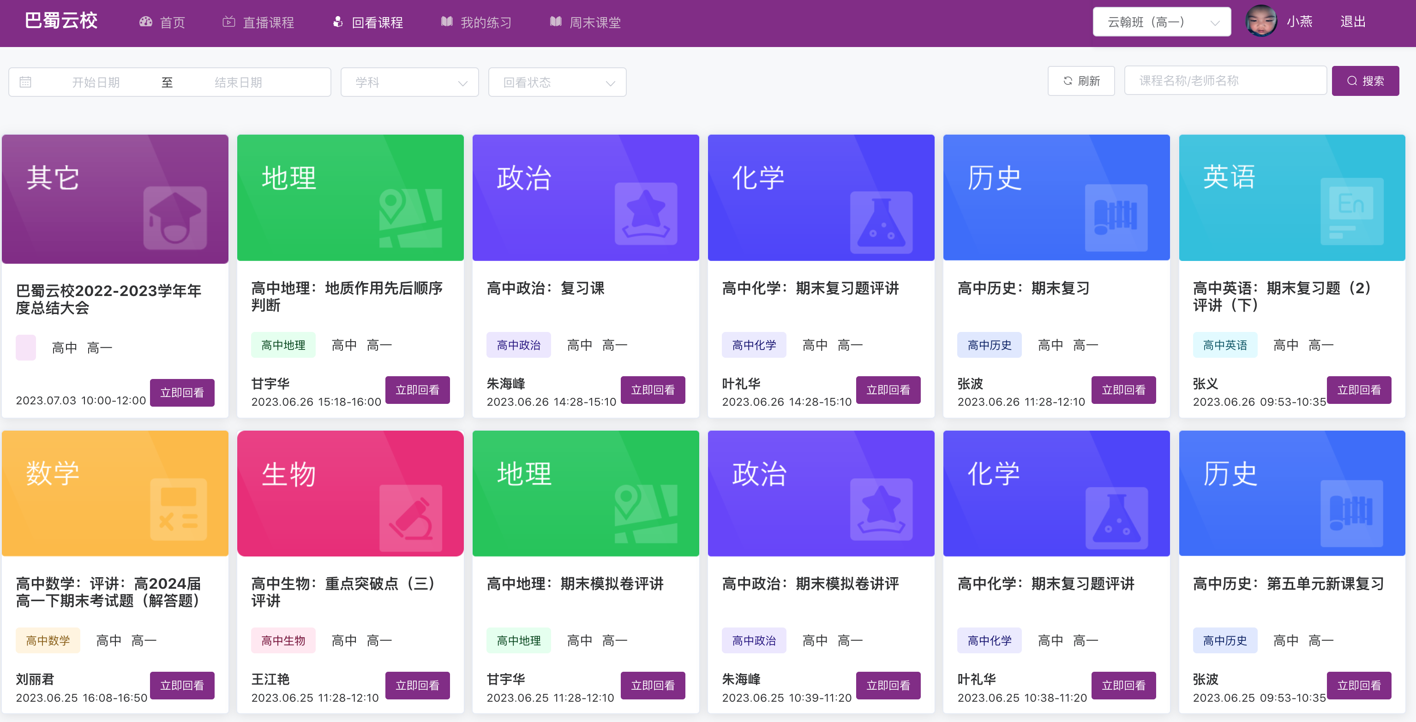
Task: Click the 高中生物 subject tag
Action: tap(283, 640)
